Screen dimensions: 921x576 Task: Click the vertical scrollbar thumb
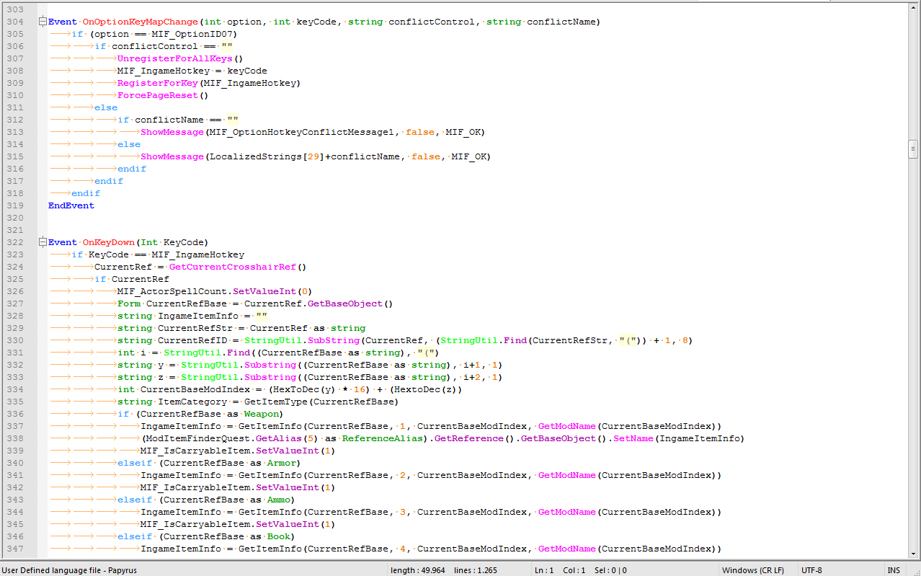tap(913, 149)
